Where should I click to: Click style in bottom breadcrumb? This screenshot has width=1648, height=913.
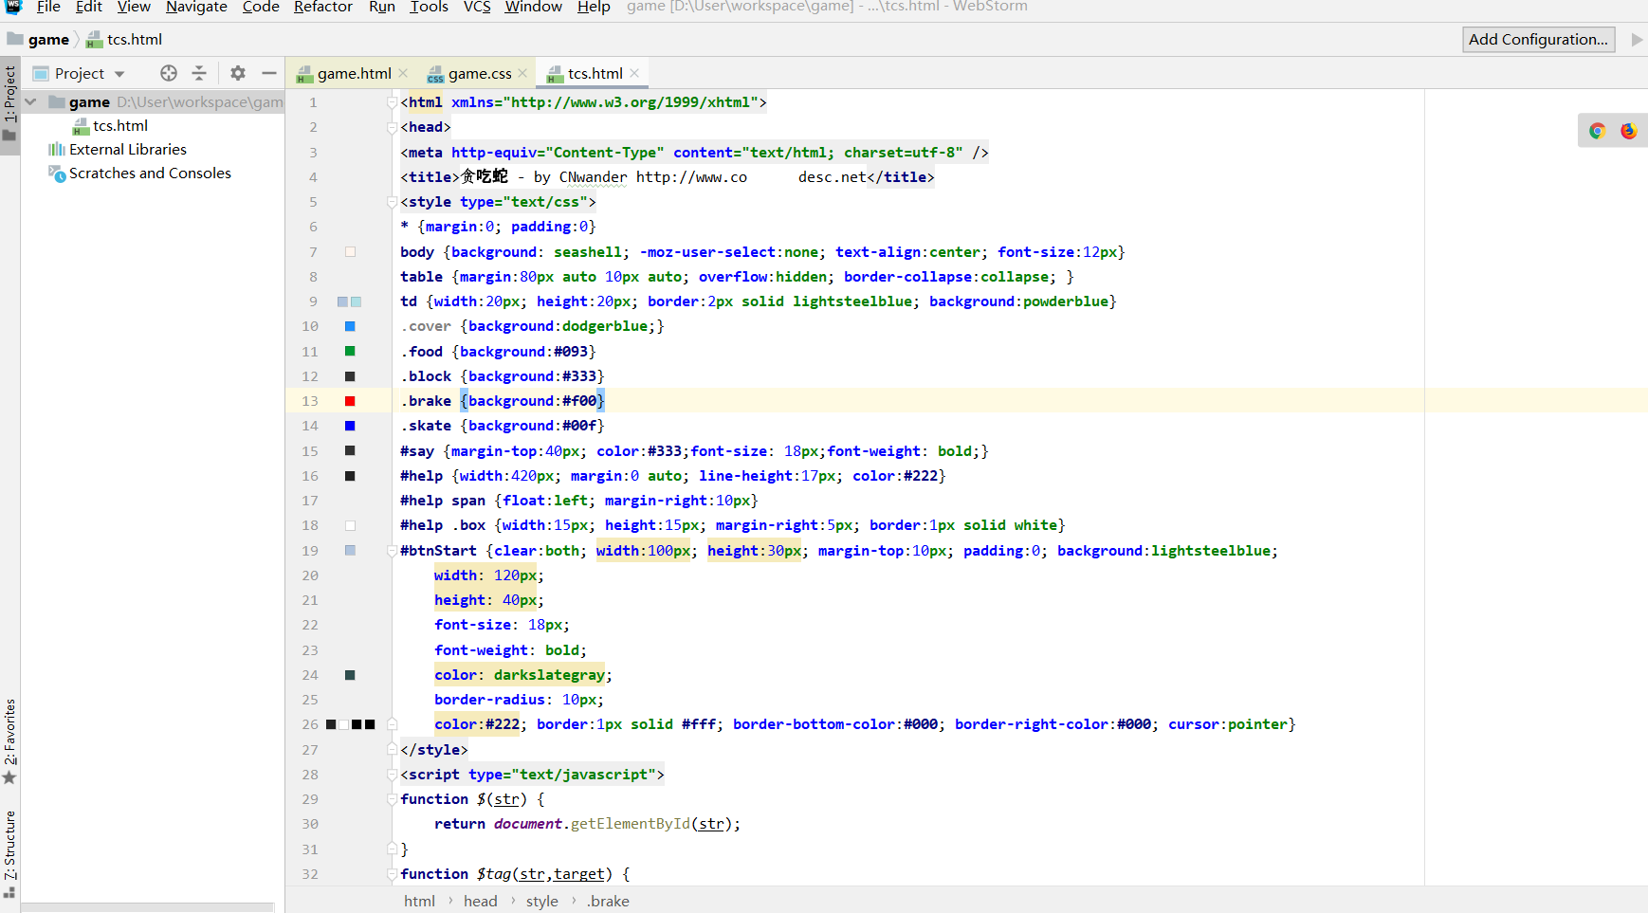tap(541, 901)
